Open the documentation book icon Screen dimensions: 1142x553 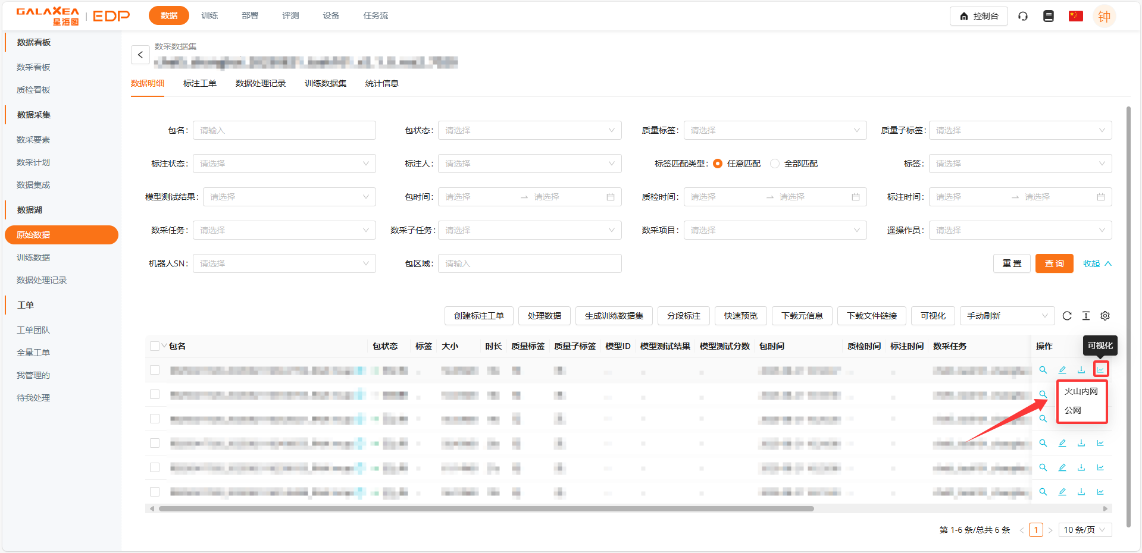[1049, 16]
